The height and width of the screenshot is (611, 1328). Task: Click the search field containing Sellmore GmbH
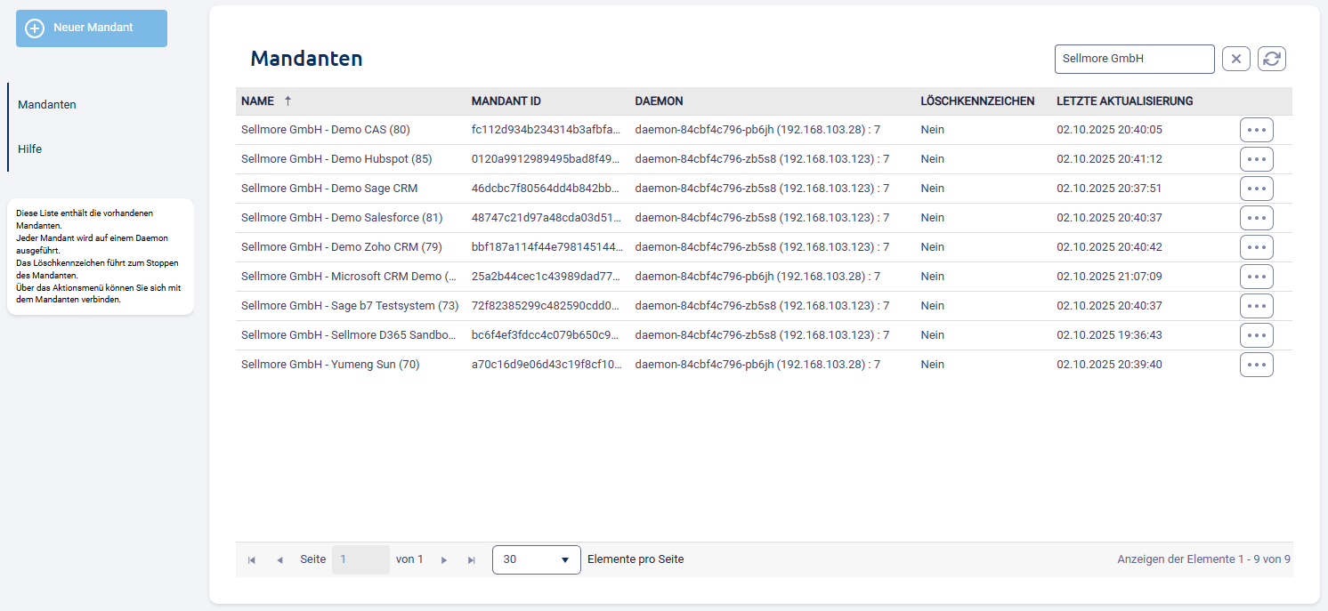(x=1133, y=59)
